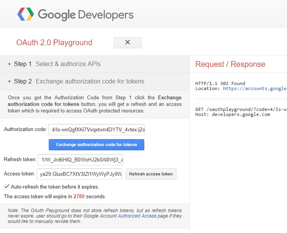Click the Request / Response panel heading

pyautogui.click(x=230, y=64)
